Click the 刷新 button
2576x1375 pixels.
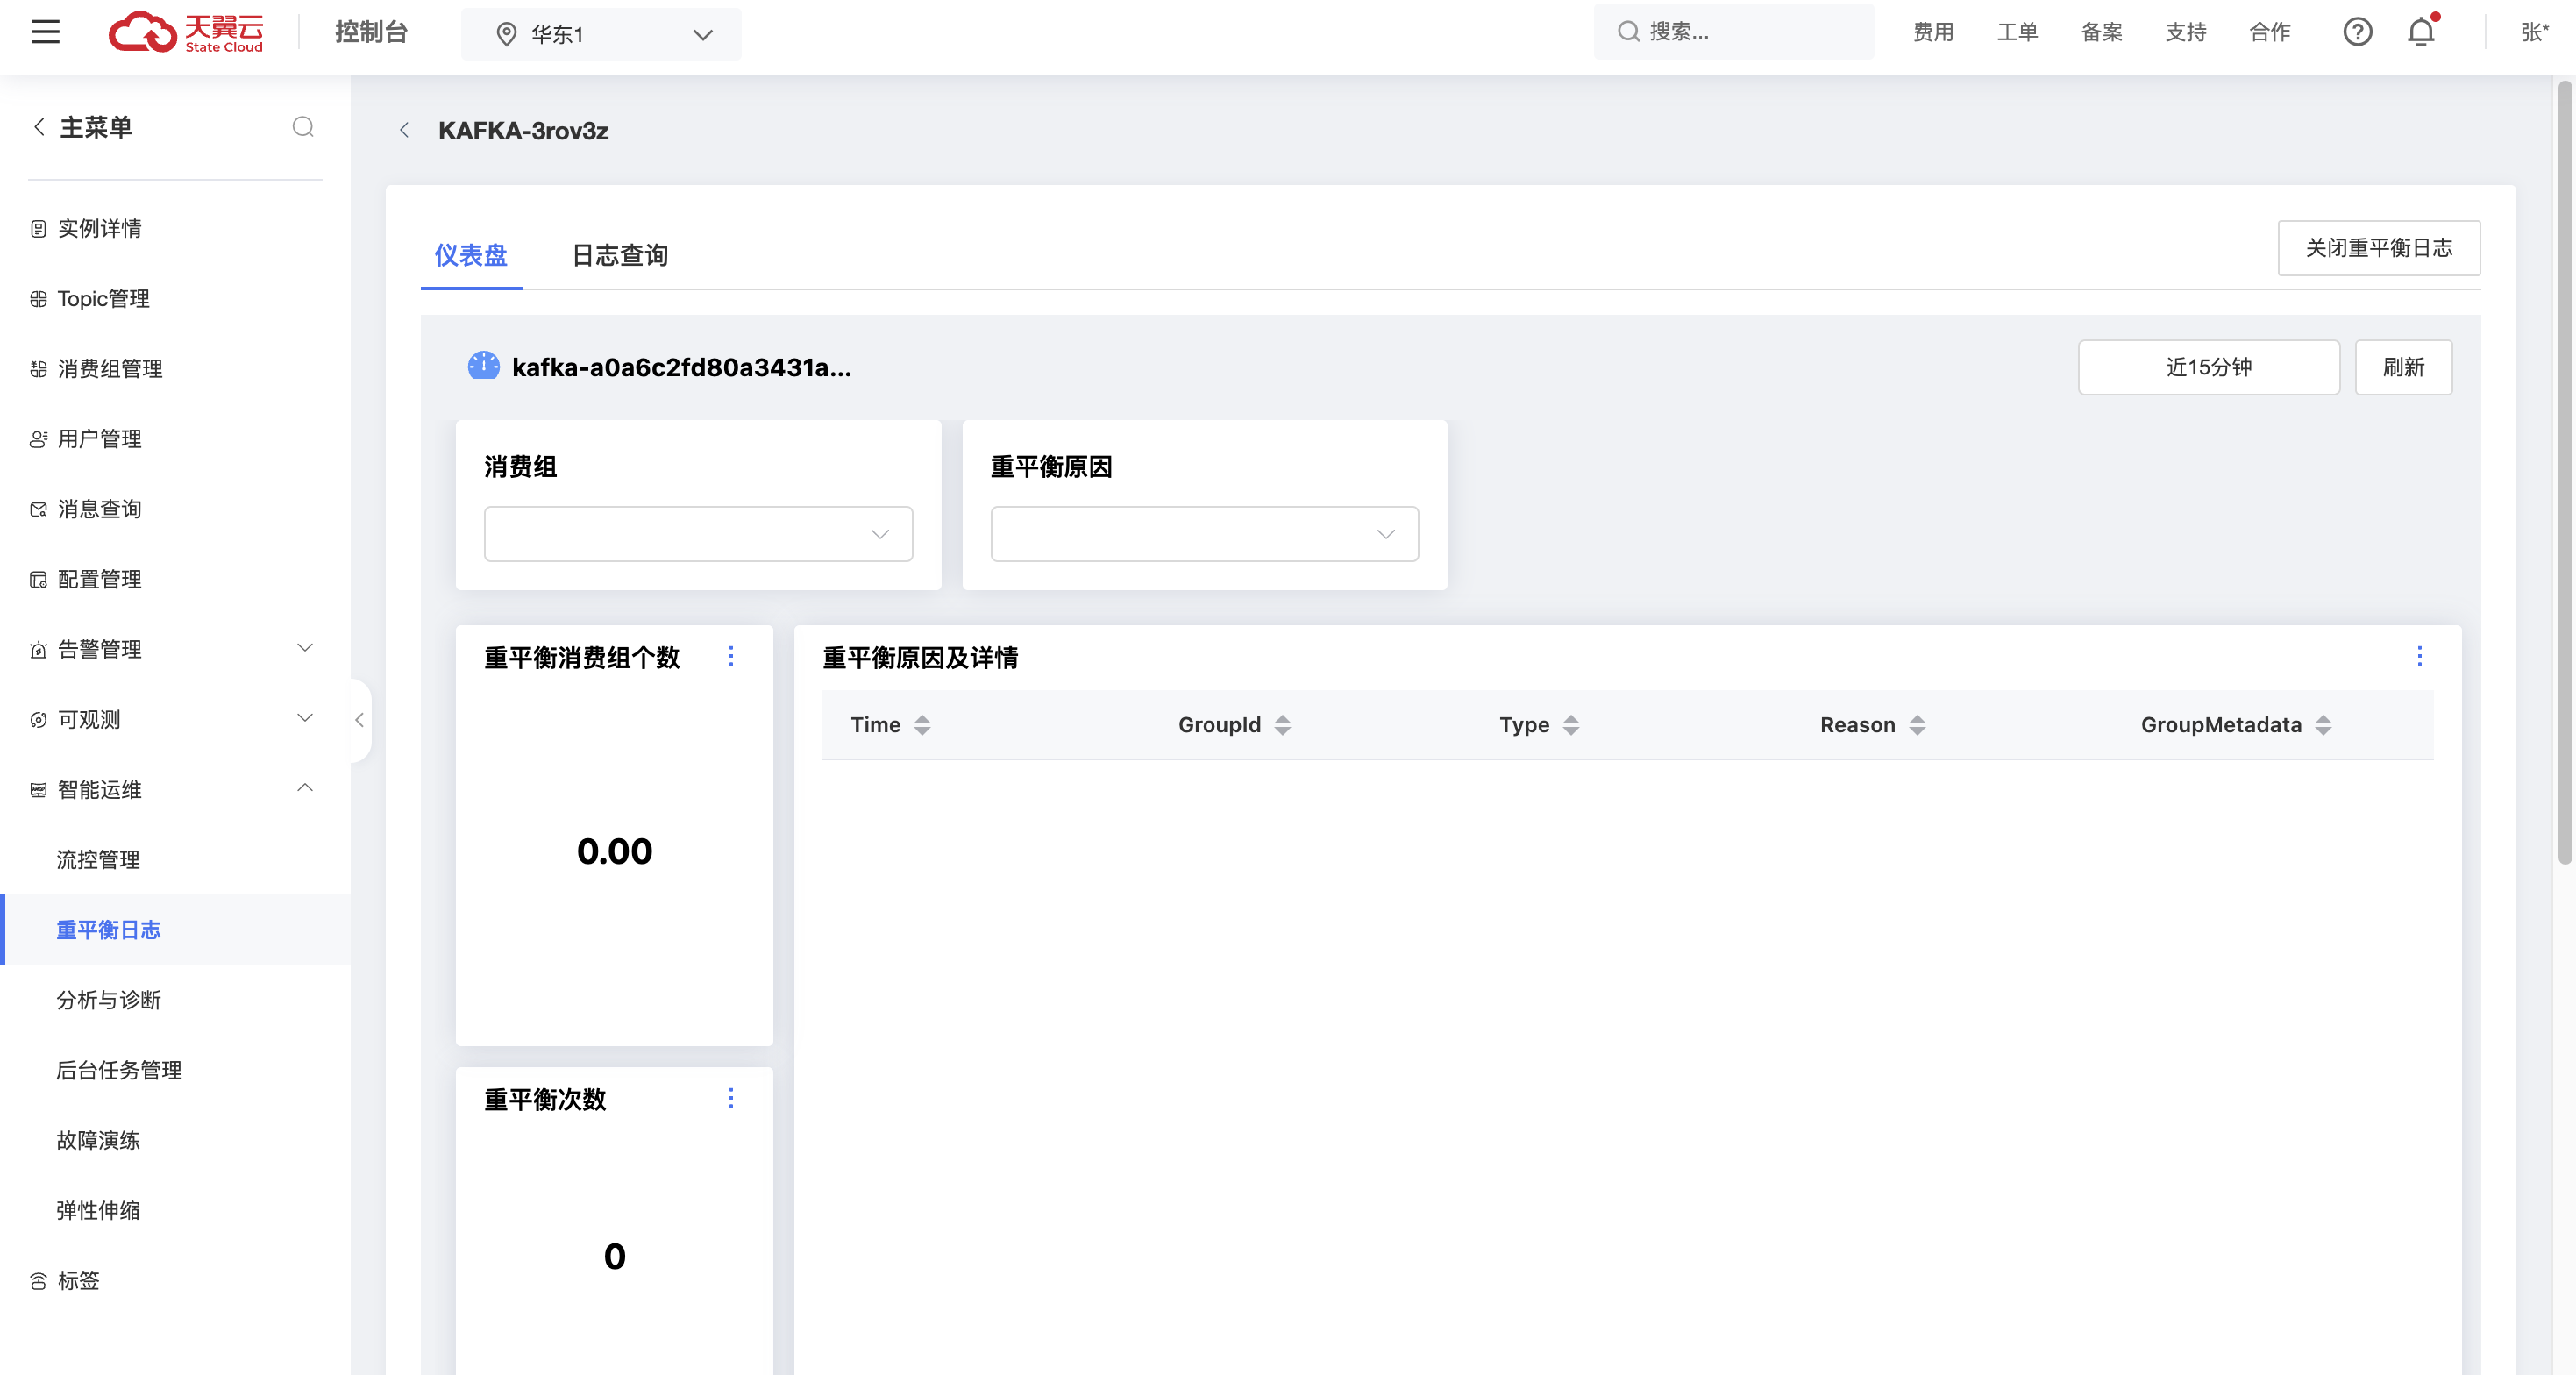(2403, 367)
